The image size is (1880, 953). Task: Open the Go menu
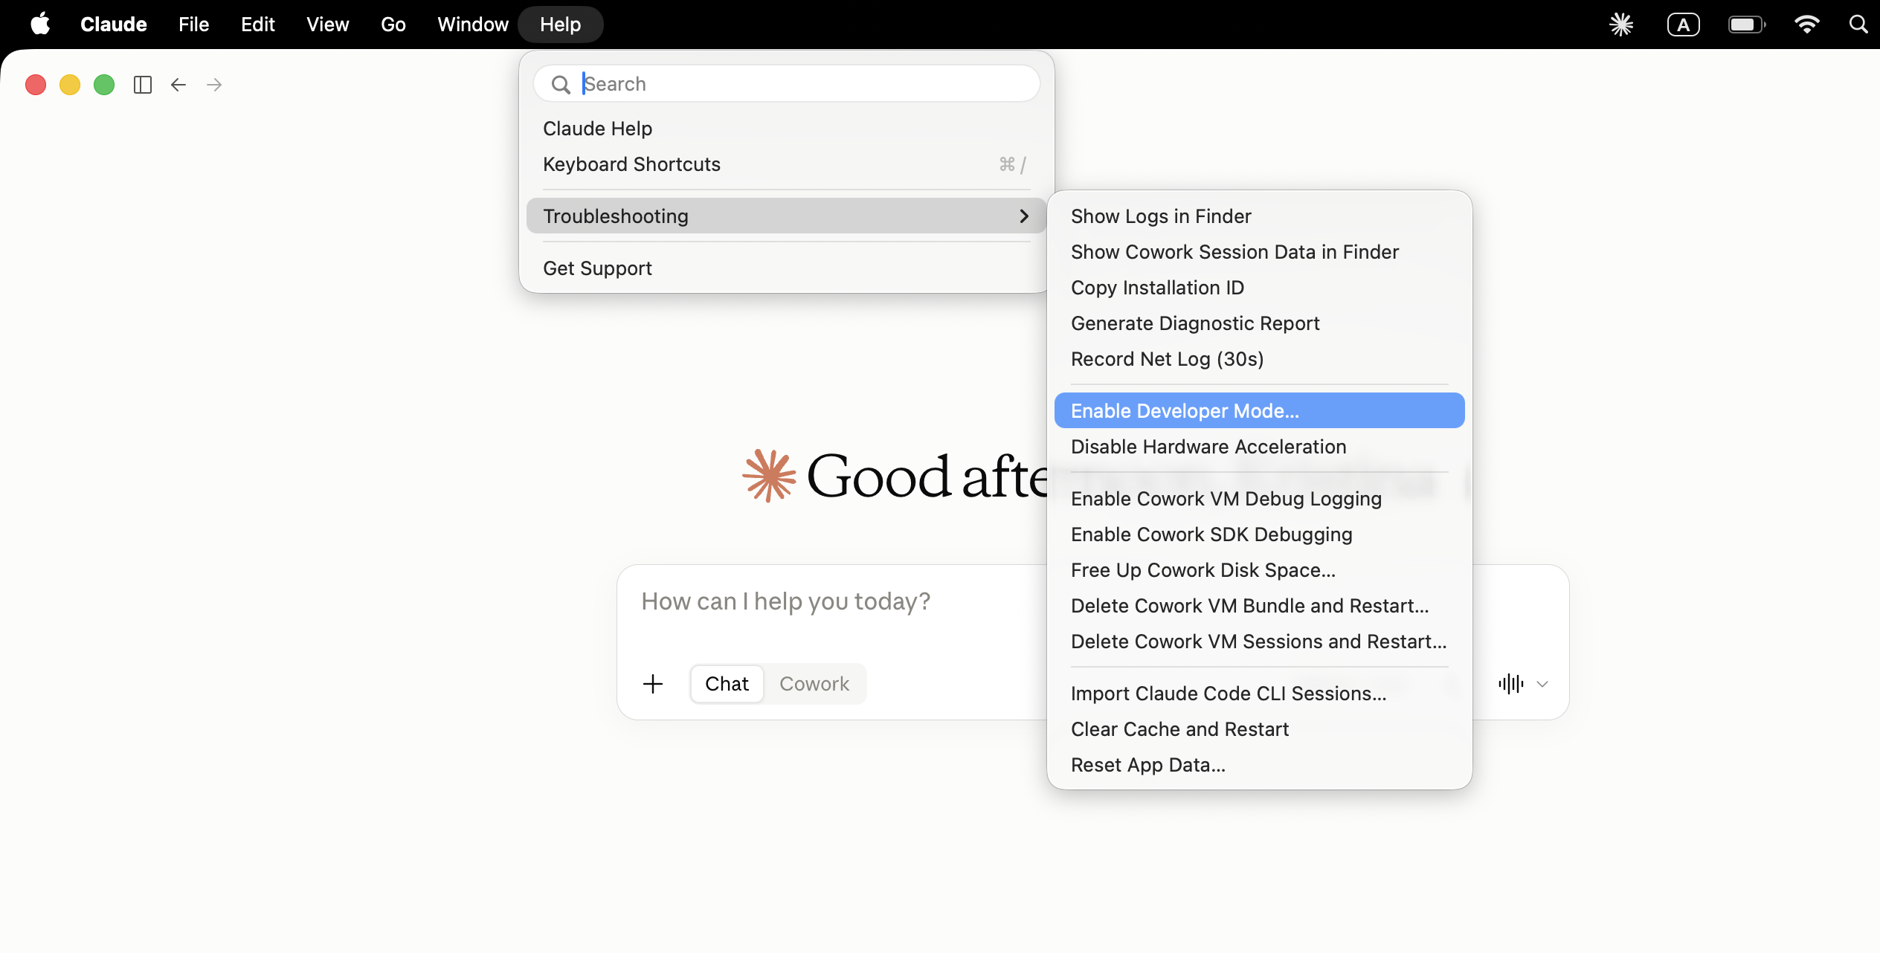pyautogui.click(x=393, y=25)
